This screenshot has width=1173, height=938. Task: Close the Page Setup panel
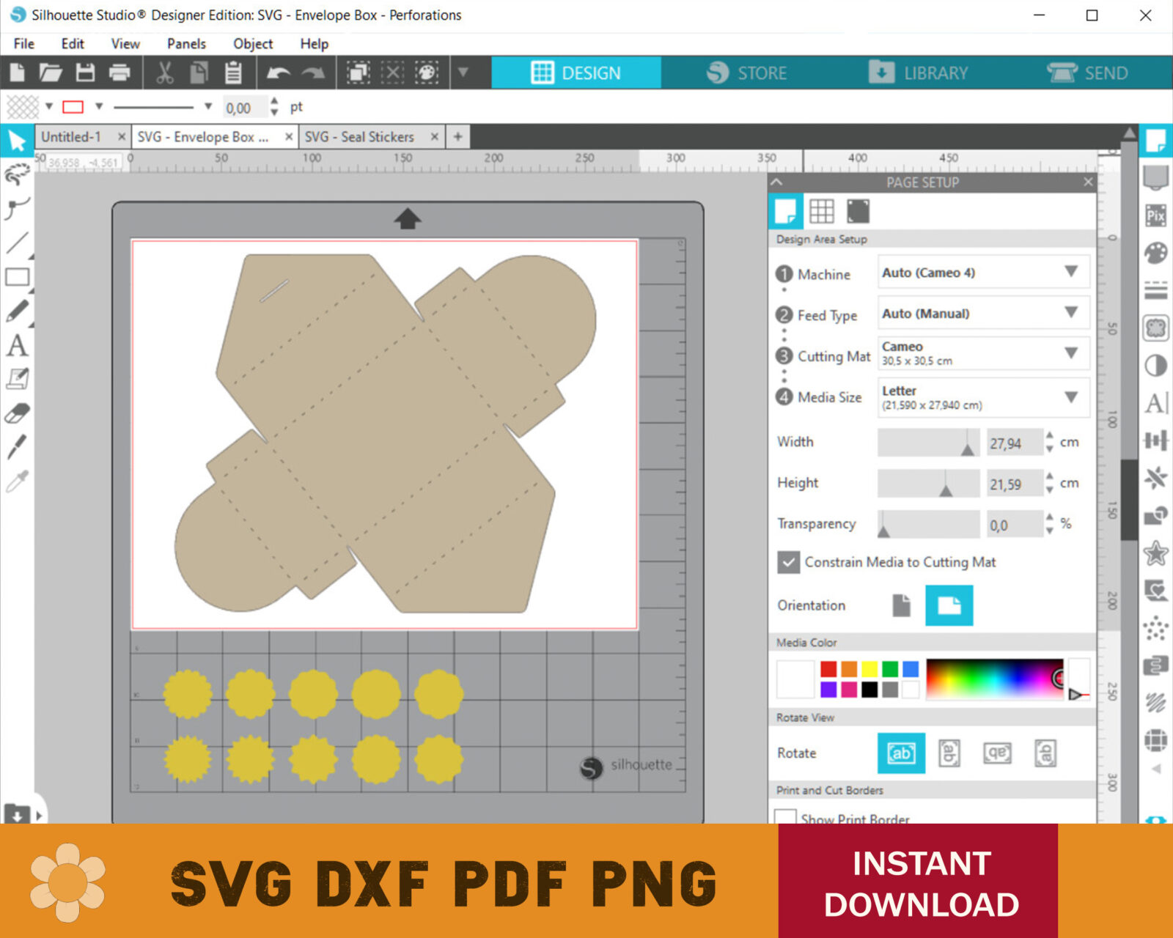[1088, 182]
